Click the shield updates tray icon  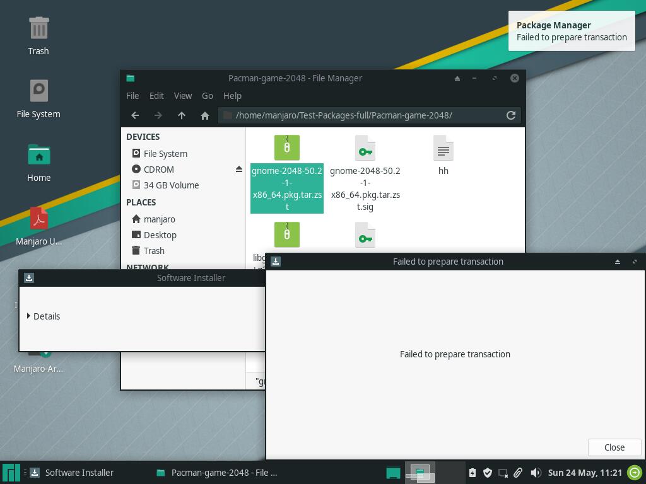click(x=488, y=473)
